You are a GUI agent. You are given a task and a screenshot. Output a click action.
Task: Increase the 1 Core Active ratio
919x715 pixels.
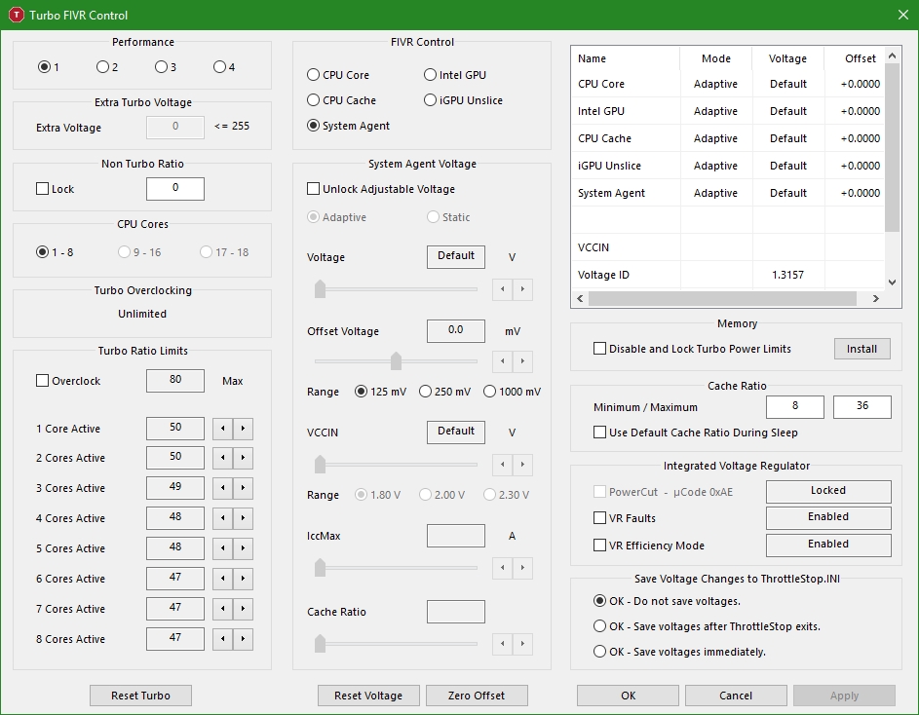pos(244,429)
